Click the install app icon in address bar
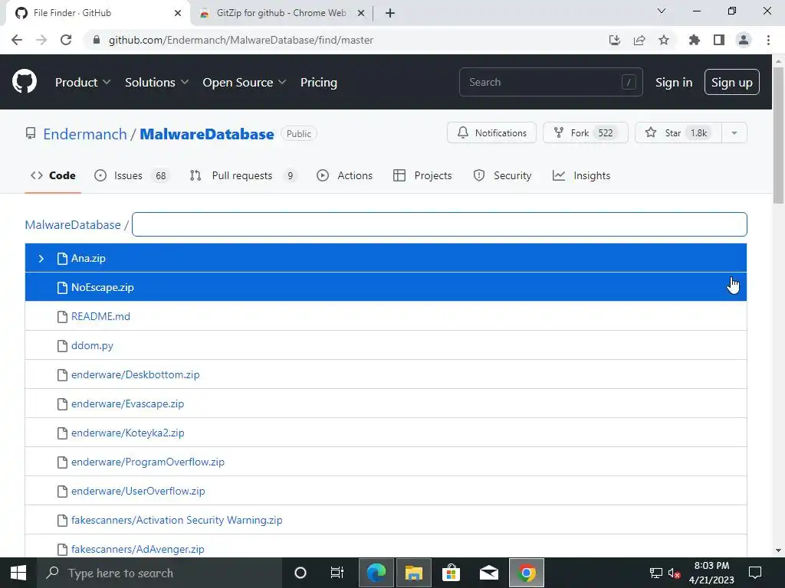This screenshot has height=588, width=785. click(615, 40)
